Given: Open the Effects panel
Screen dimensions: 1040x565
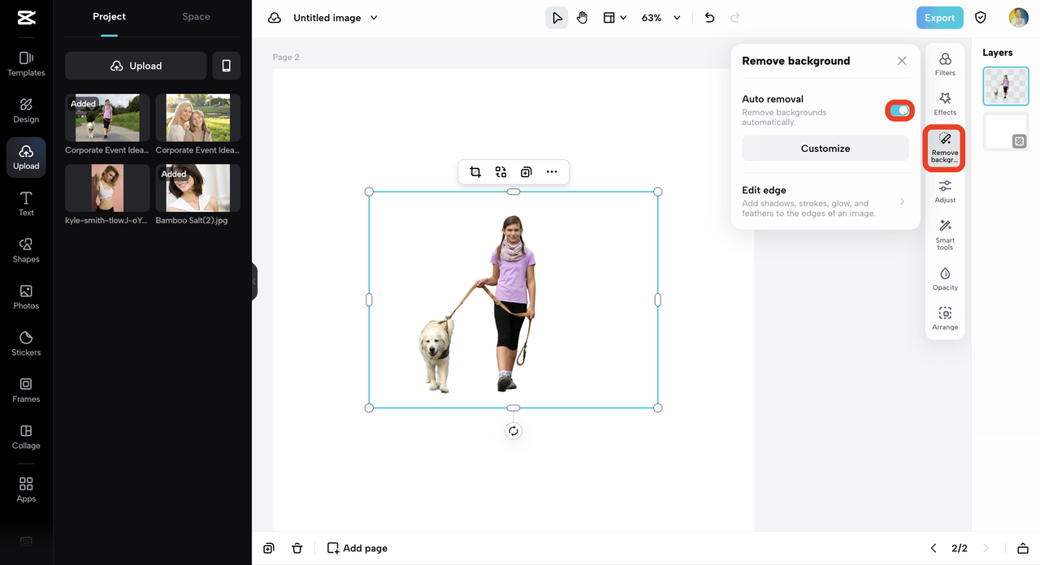Looking at the screenshot, I should tap(945, 104).
